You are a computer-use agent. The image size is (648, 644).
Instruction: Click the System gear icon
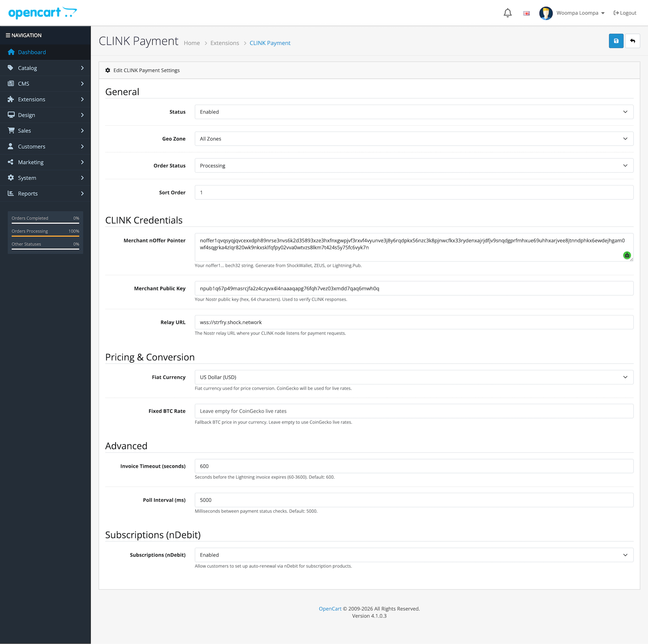click(x=11, y=177)
